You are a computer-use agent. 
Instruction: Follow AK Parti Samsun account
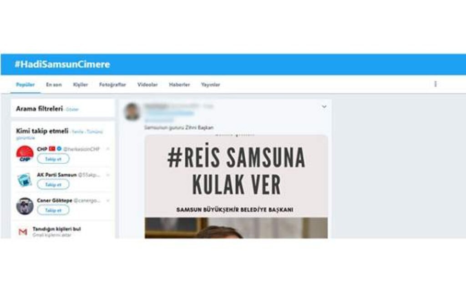click(53, 185)
